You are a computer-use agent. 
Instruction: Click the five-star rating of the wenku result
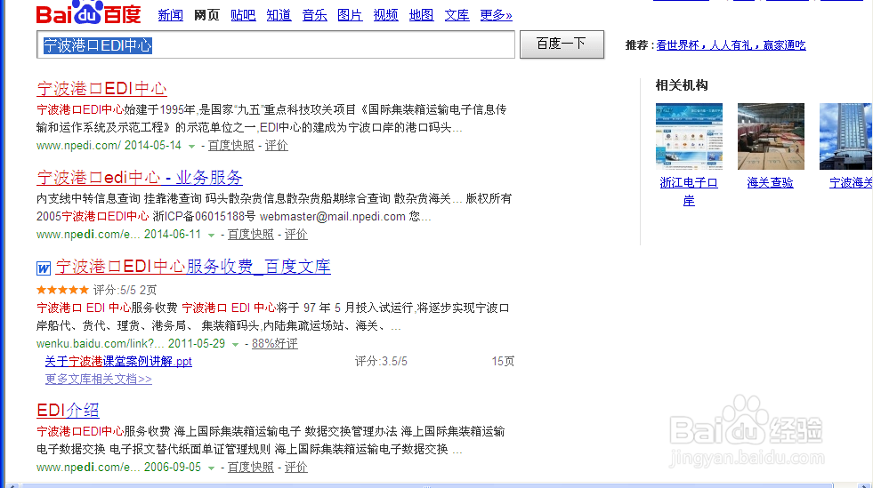pyautogui.click(x=62, y=290)
